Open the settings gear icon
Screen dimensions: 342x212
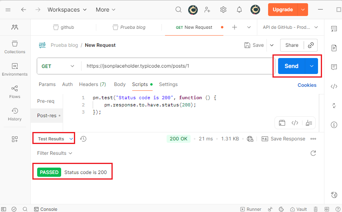point(223,10)
